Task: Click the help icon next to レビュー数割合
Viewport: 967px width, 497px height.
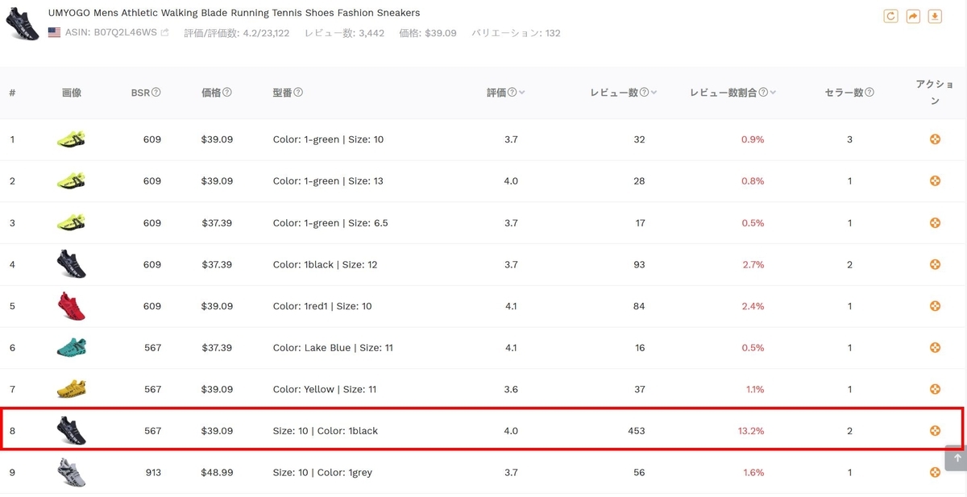Action: [763, 93]
